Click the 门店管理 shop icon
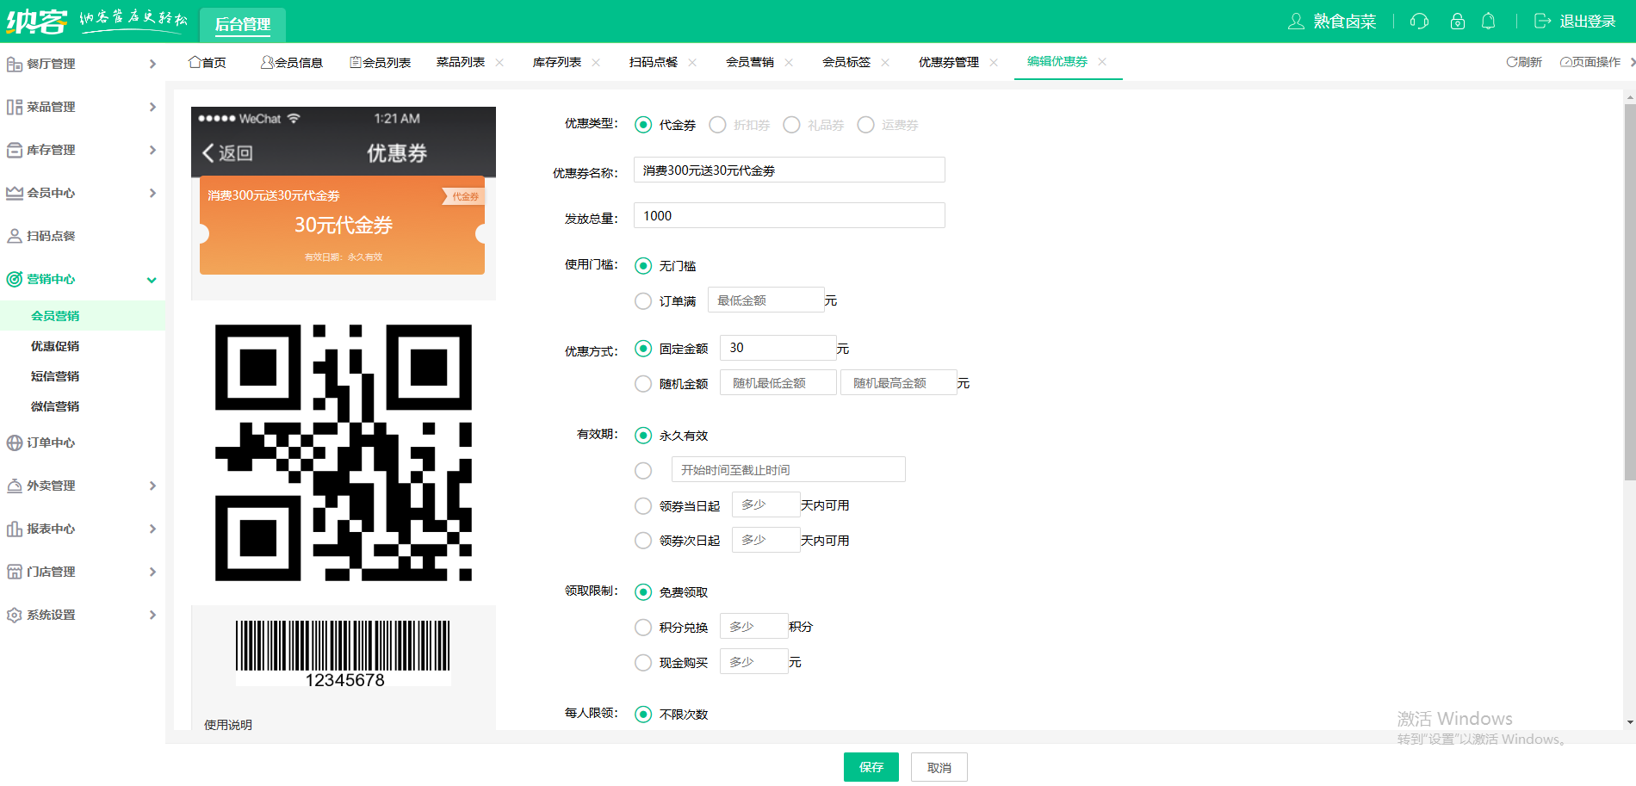 pyautogui.click(x=15, y=572)
